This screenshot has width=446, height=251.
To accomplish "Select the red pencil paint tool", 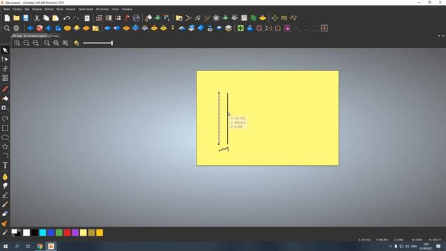I will (5, 89).
